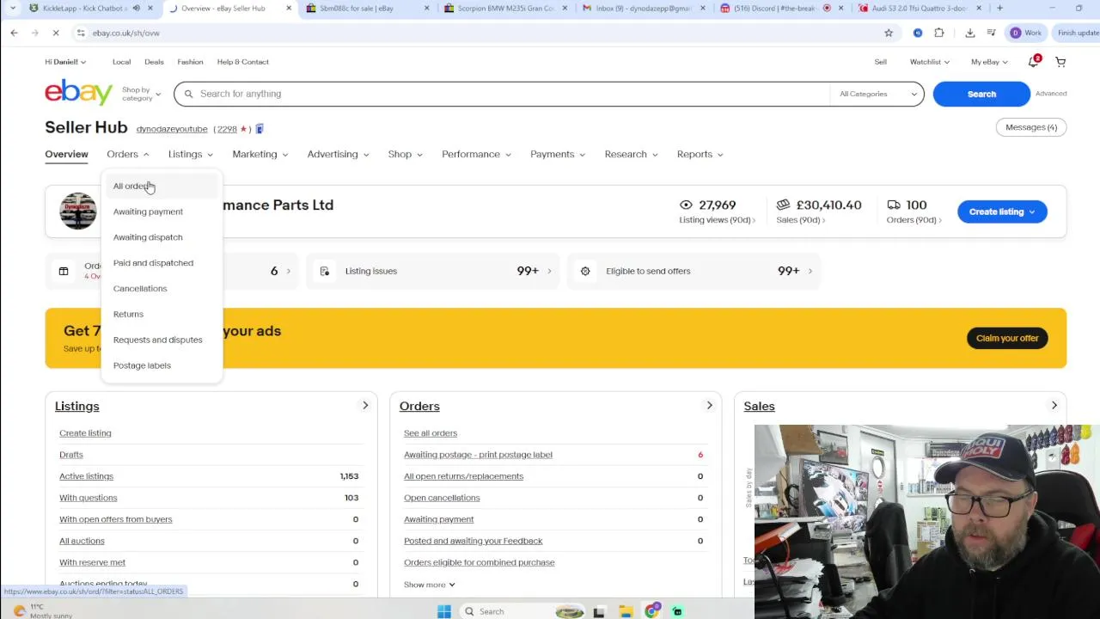Screen dimensions: 1100x619
Task: Click the Orders panel arrow icon
Action: coord(709,405)
